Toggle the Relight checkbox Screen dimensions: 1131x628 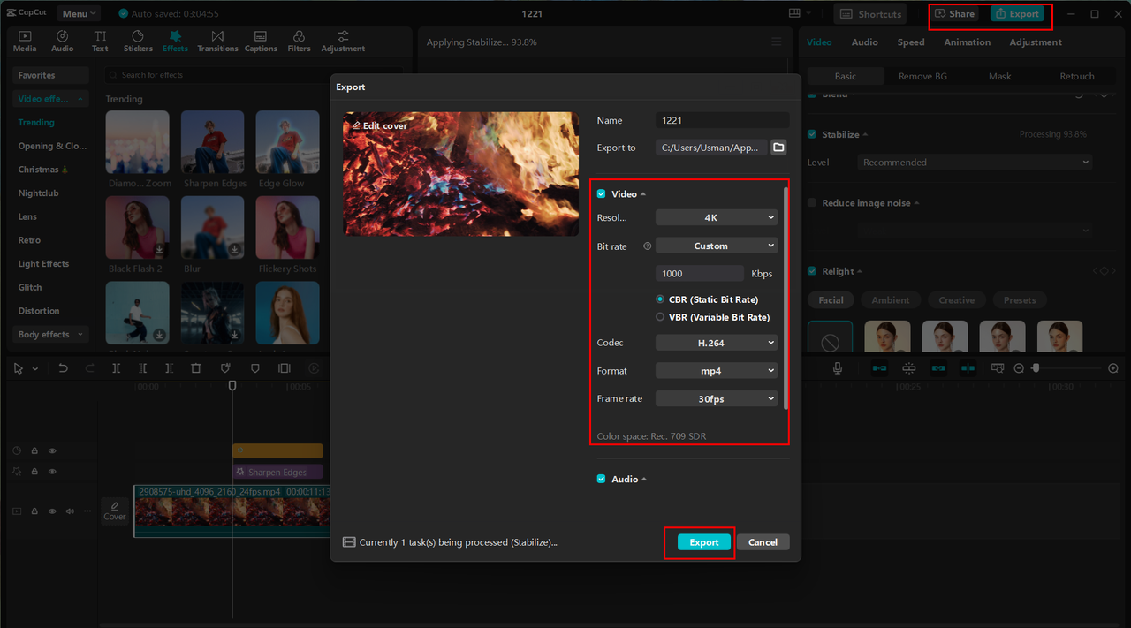812,271
